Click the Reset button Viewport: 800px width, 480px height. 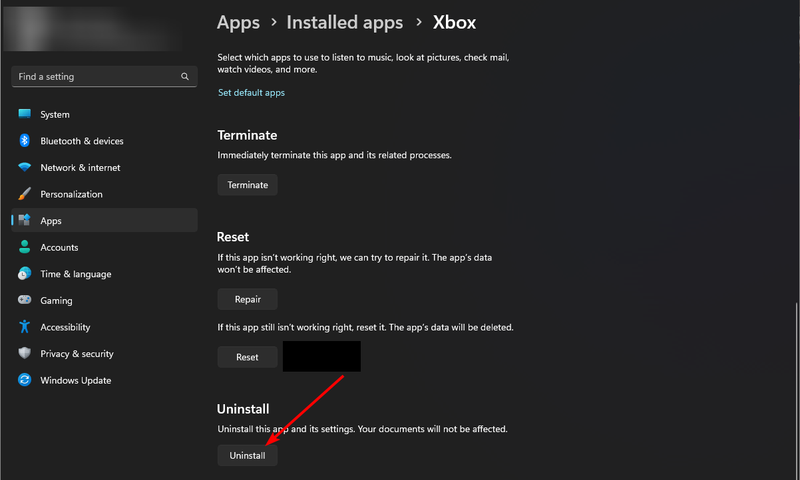pyautogui.click(x=248, y=357)
